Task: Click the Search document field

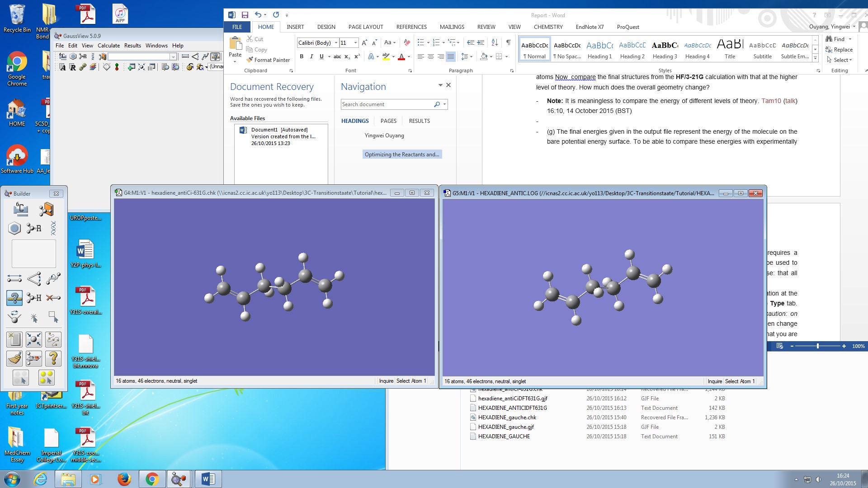Action: coord(386,104)
